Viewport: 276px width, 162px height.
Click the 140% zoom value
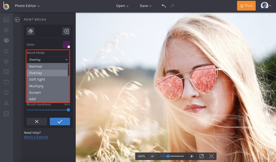(141, 156)
